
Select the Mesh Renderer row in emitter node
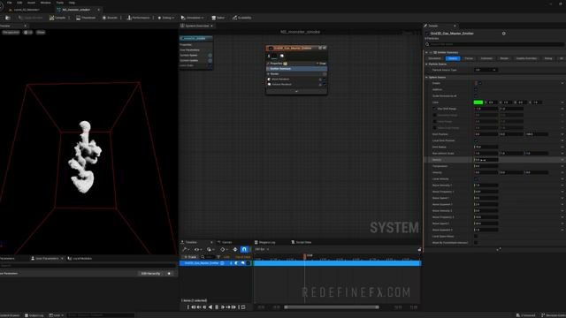[x=296, y=79]
